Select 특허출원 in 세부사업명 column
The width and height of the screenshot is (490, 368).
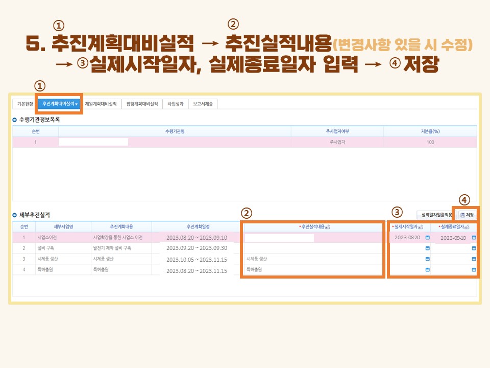[45, 269]
